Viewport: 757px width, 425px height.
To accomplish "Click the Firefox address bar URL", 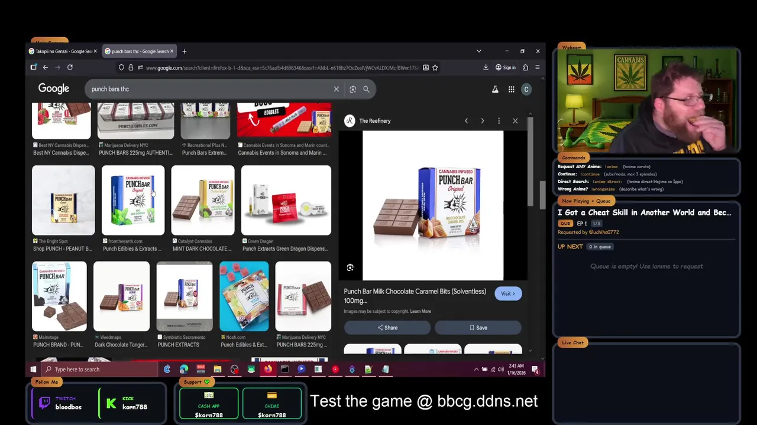I will [x=282, y=68].
